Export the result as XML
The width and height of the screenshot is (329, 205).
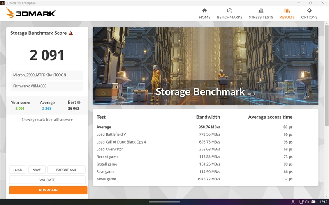(x=66, y=170)
